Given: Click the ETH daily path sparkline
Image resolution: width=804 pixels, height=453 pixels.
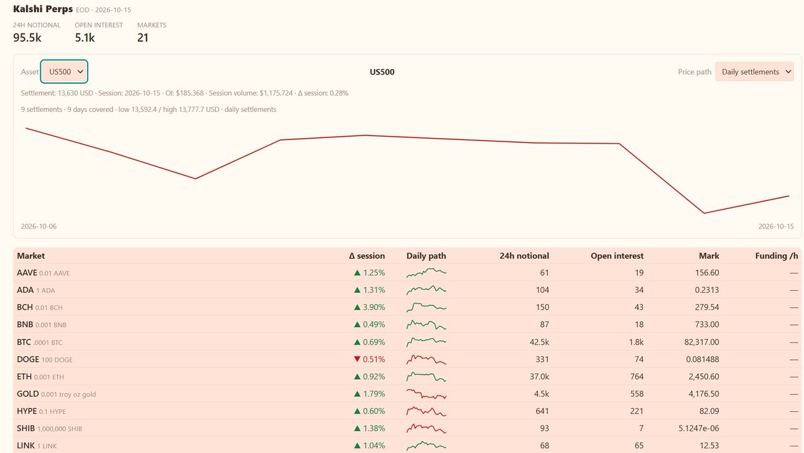Looking at the screenshot, I should (x=426, y=377).
